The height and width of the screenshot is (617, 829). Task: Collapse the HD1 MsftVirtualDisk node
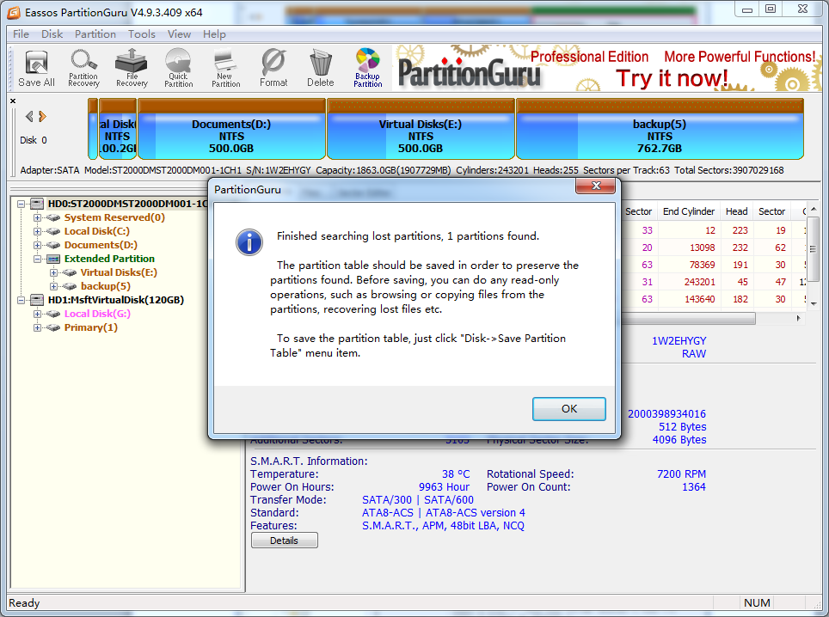[21, 300]
